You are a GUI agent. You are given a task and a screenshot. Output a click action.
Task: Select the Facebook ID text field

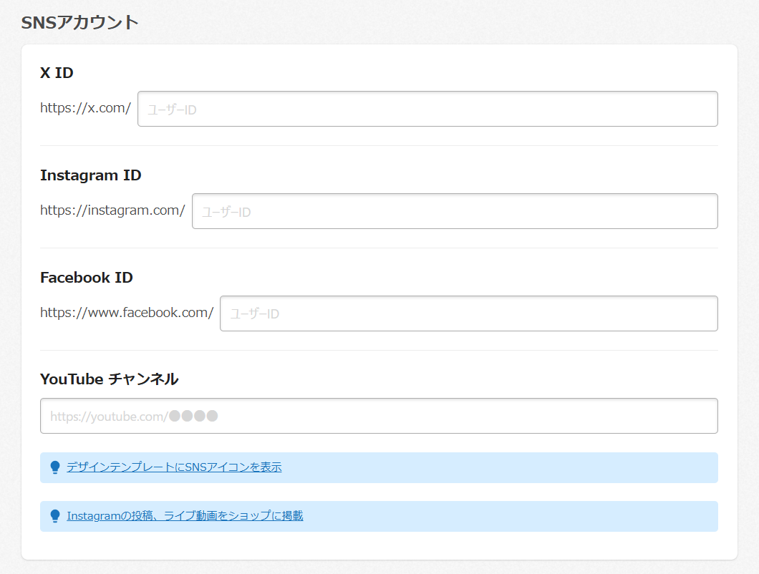tap(468, 313)
